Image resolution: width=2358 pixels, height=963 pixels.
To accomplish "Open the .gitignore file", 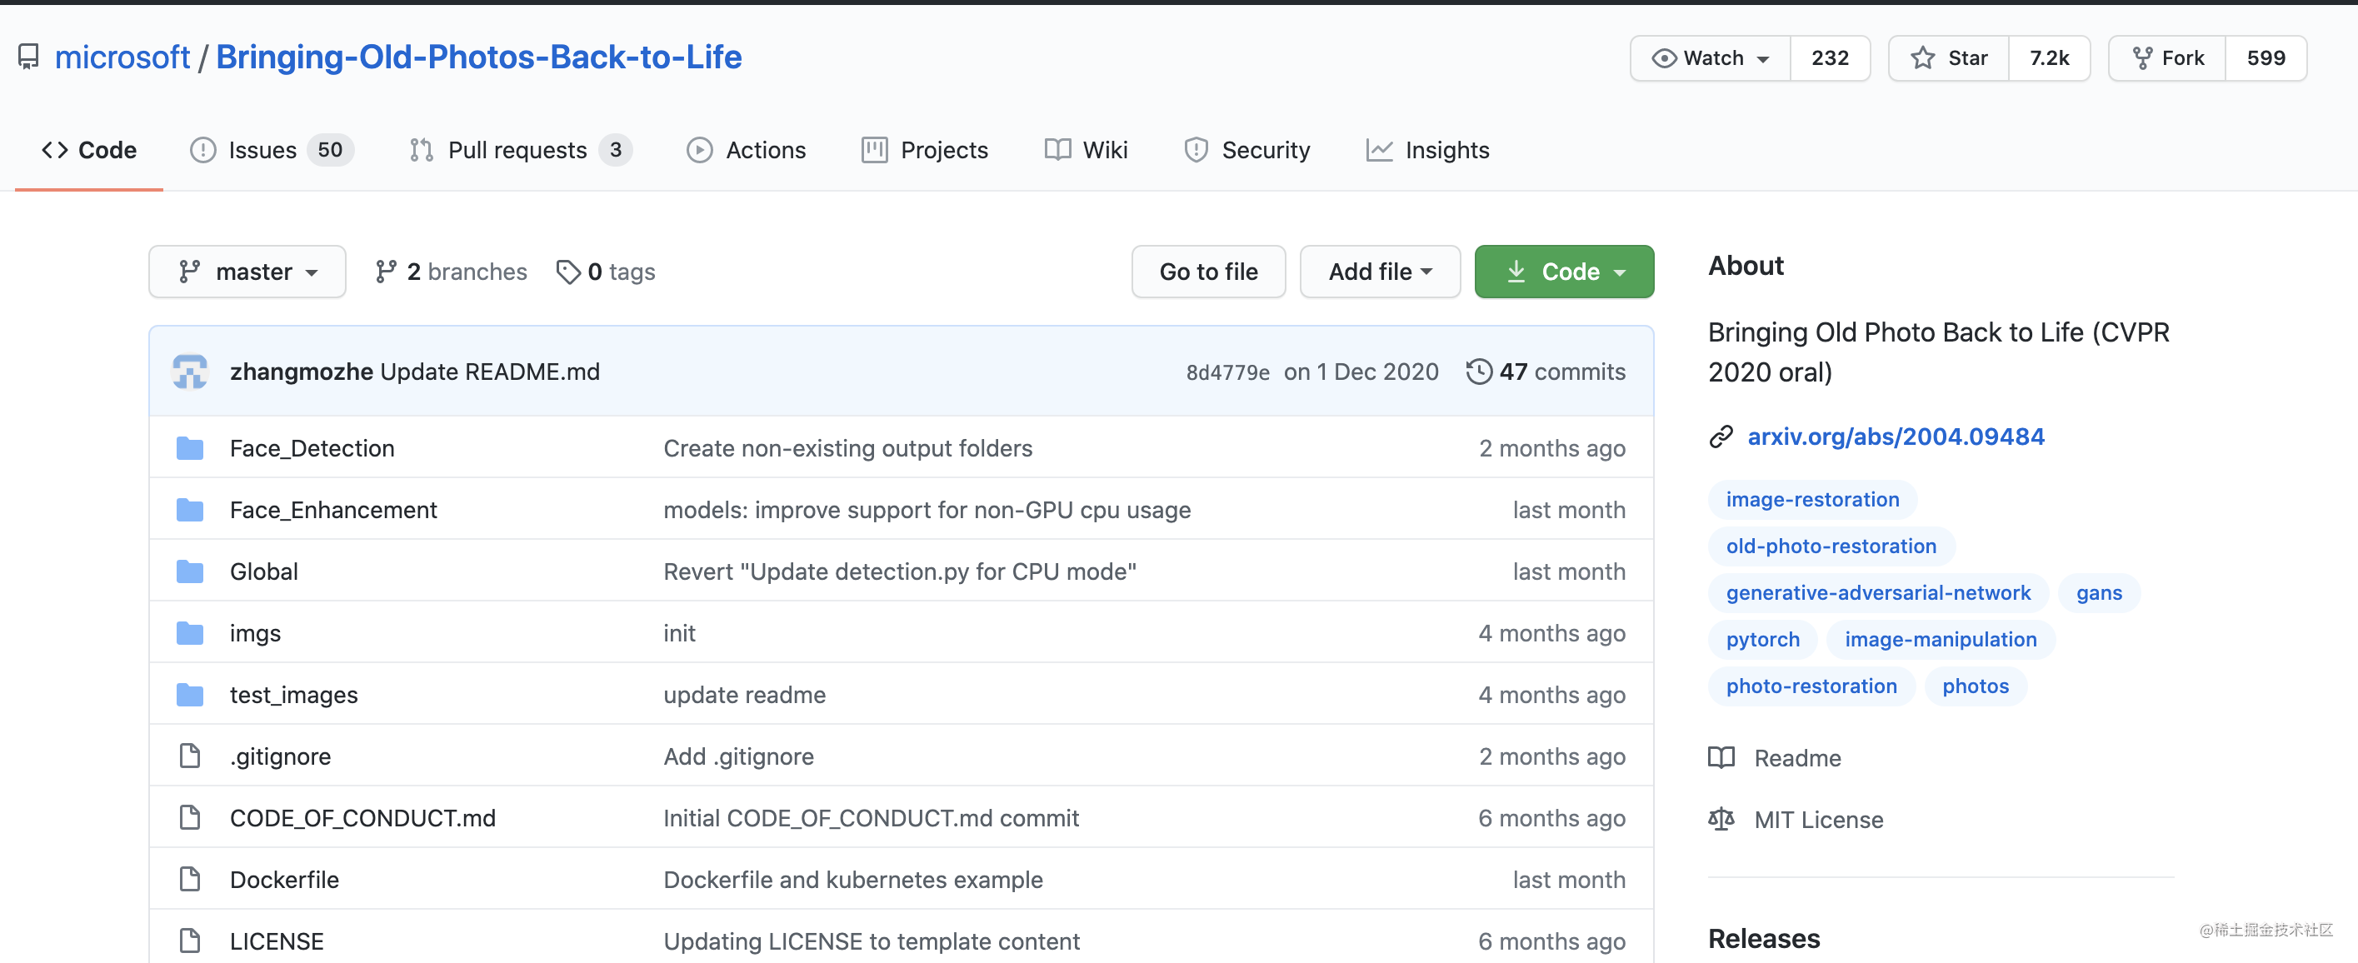I will click(280, 756).
